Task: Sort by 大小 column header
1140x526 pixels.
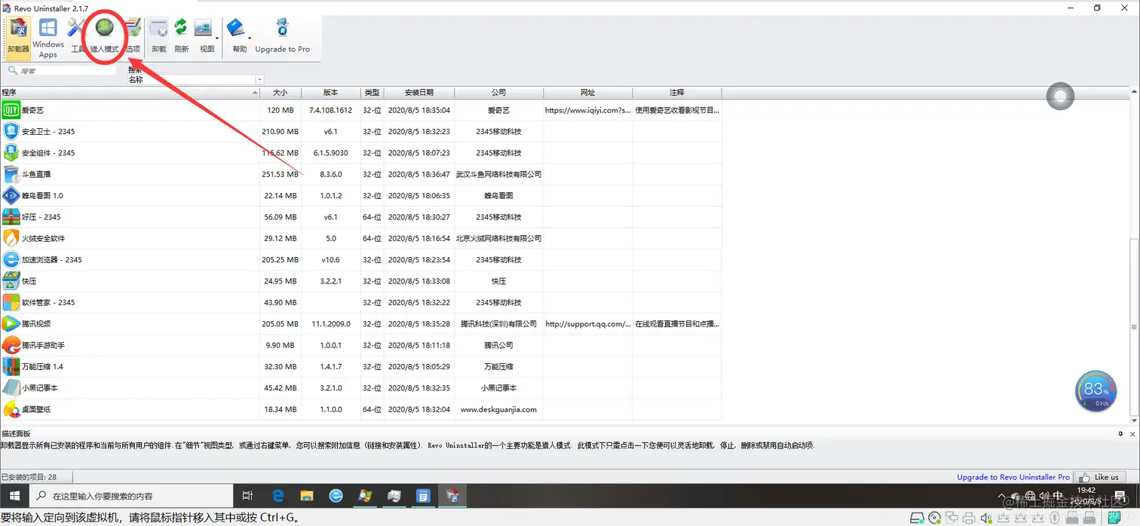Action: click(280, 93)
